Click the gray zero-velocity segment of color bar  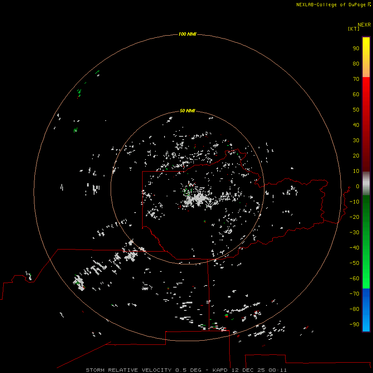click(x=366, y=184)
